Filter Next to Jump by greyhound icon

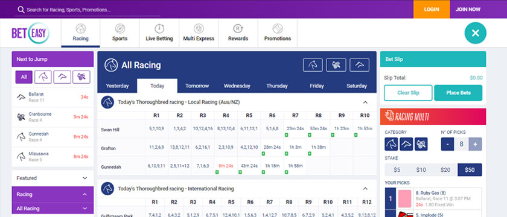[62, 77]
